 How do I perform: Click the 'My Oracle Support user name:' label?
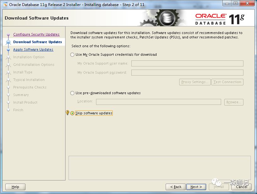point(103,63)
